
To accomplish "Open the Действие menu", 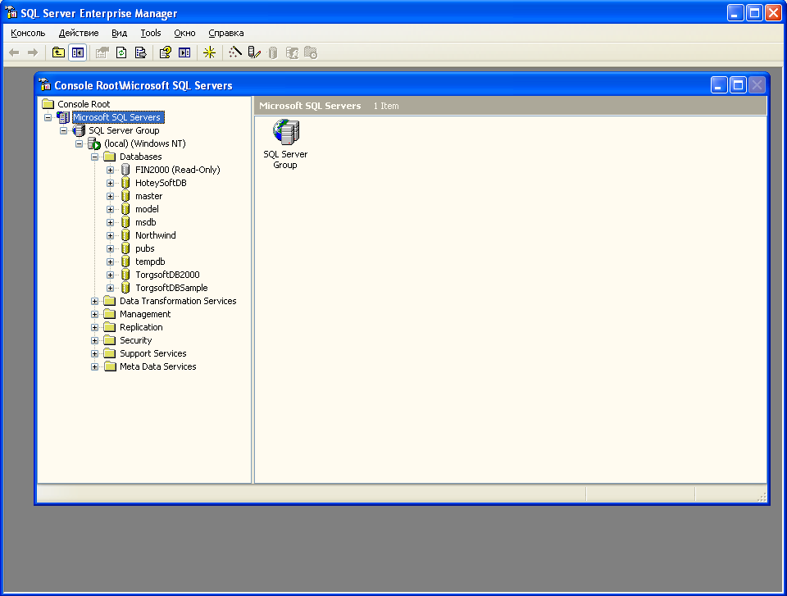I will click(x=79, y=33).
